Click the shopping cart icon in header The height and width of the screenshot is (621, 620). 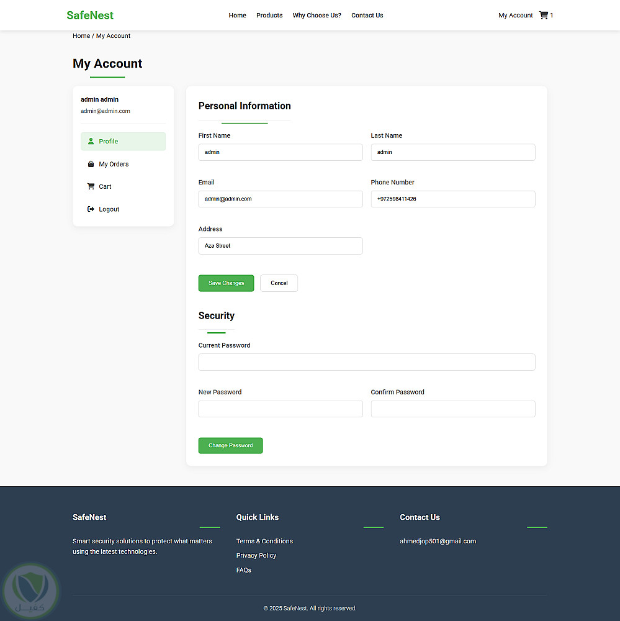pyautogui.click(x=544, y=15)
